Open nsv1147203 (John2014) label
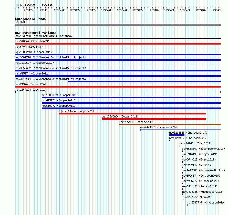 [32, 90]
